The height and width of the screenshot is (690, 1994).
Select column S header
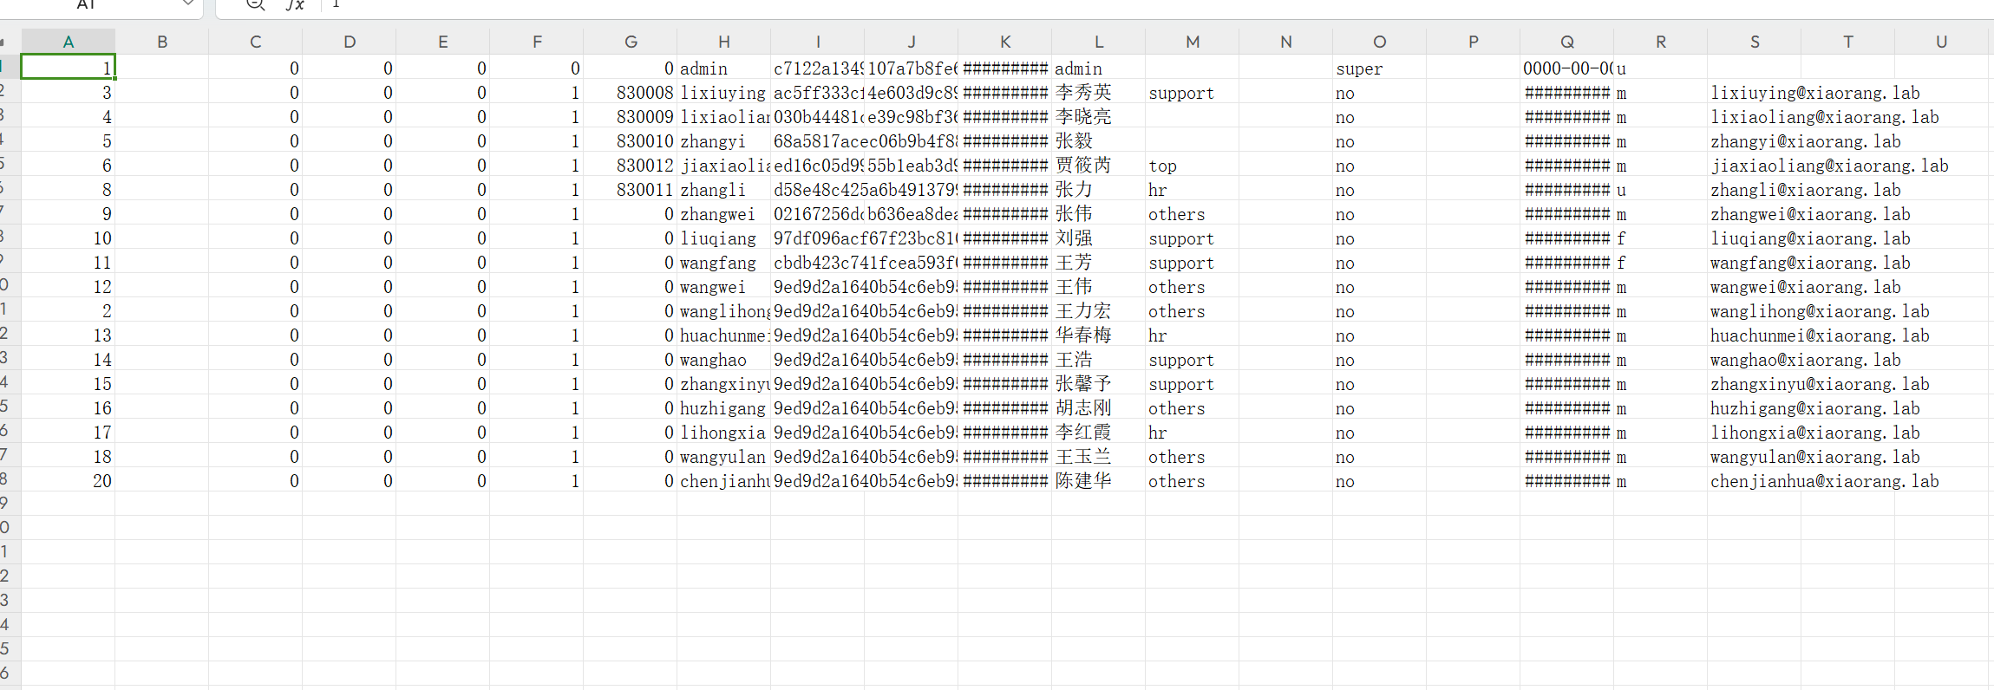1755,41
